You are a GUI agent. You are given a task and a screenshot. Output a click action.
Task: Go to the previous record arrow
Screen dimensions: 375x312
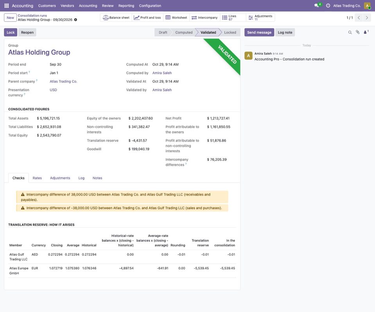[x=359, y=18]
